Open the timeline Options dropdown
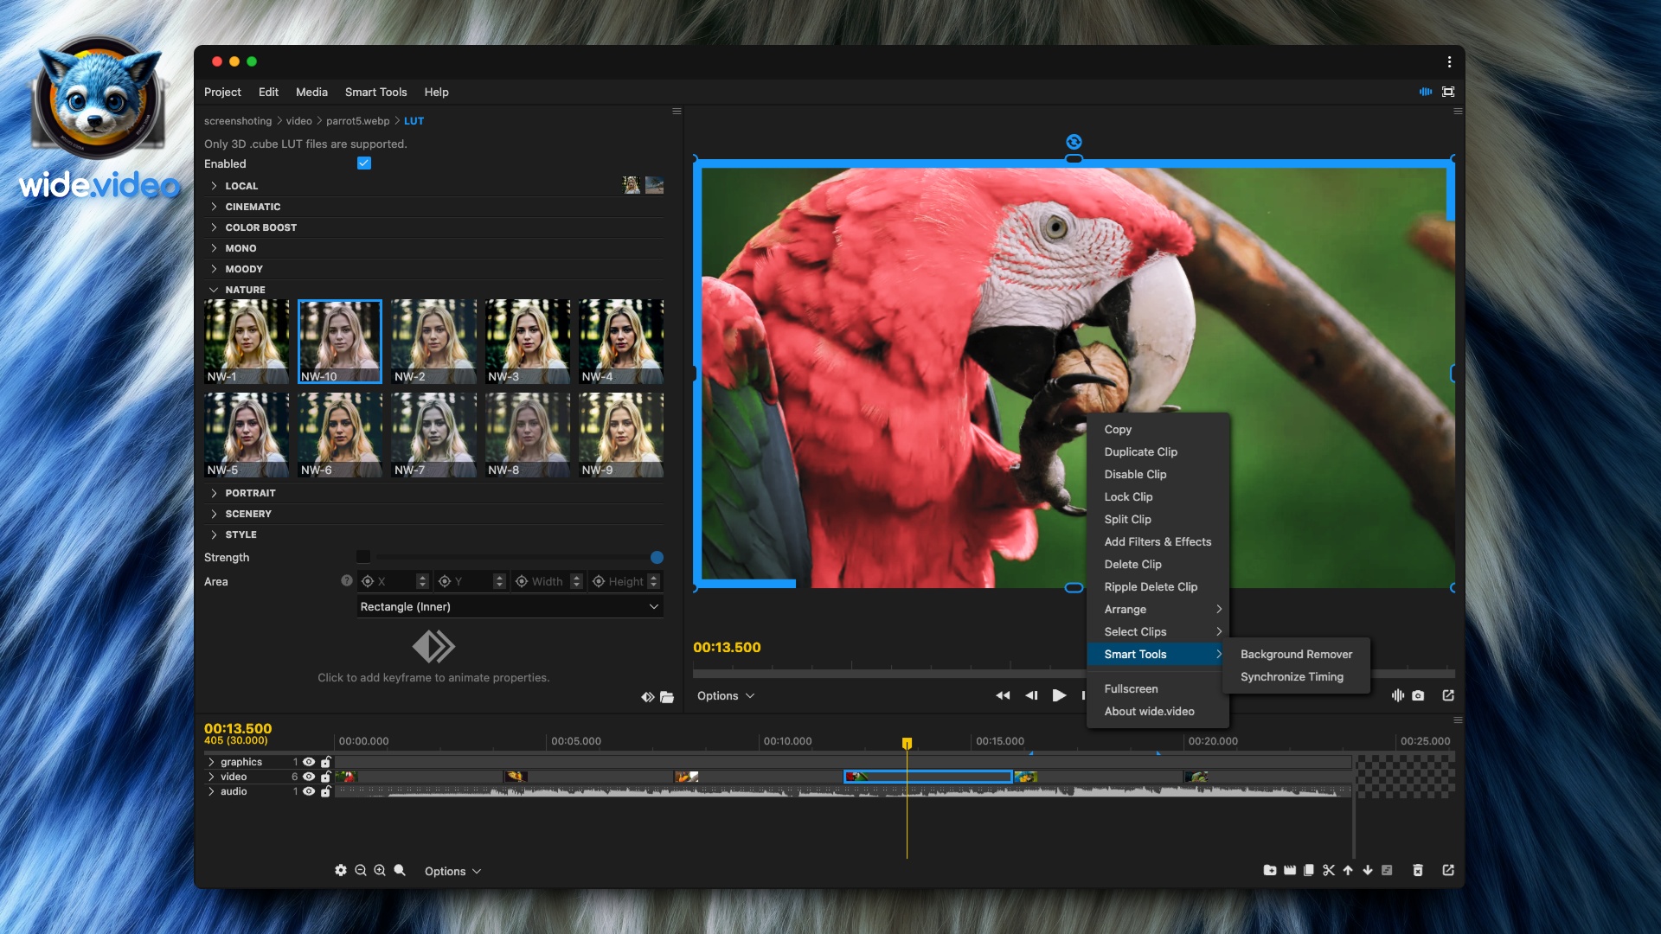The height and width of the screenshot is (934, 1661). [x=452, y=871]
